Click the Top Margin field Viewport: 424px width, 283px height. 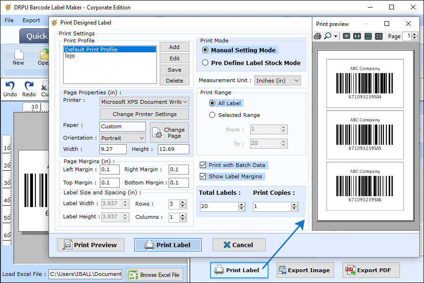[110, 183]
